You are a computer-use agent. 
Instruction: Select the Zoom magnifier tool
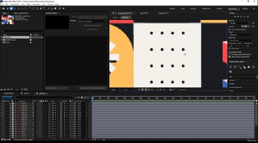15,9
